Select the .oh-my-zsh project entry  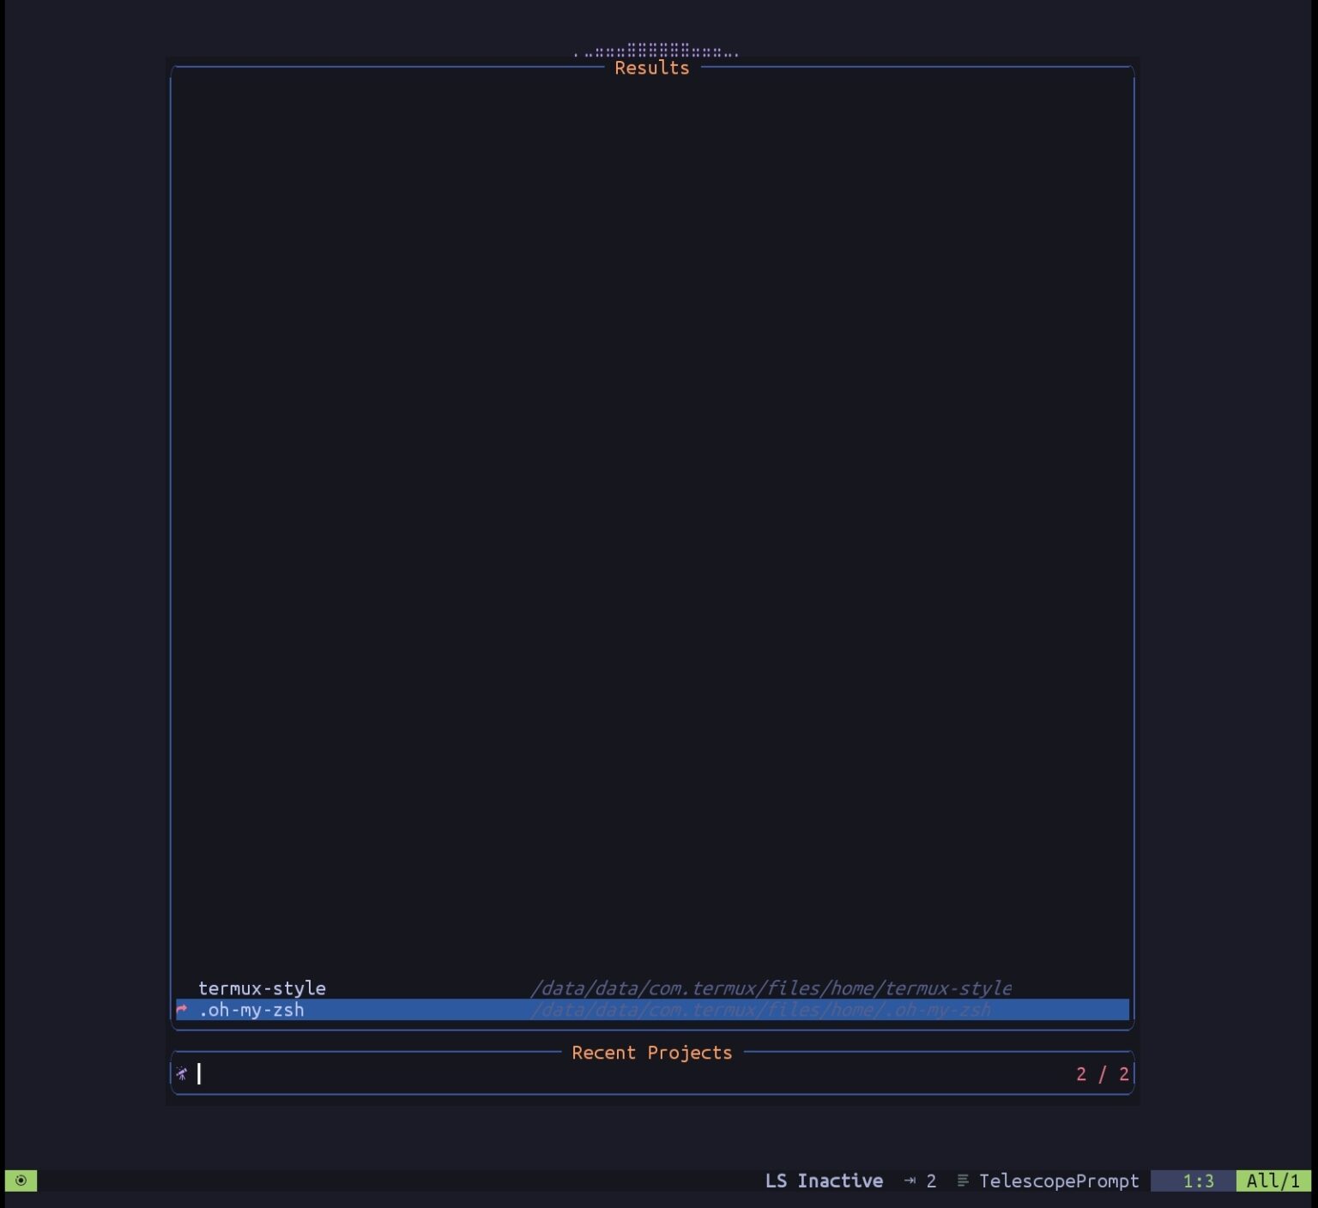[251, 1010]
